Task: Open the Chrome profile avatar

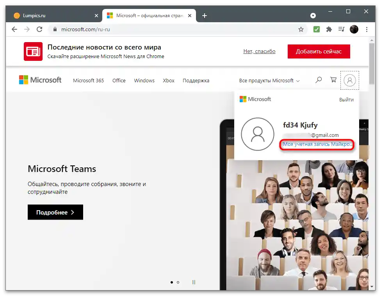Action: [x=354, y=29]
